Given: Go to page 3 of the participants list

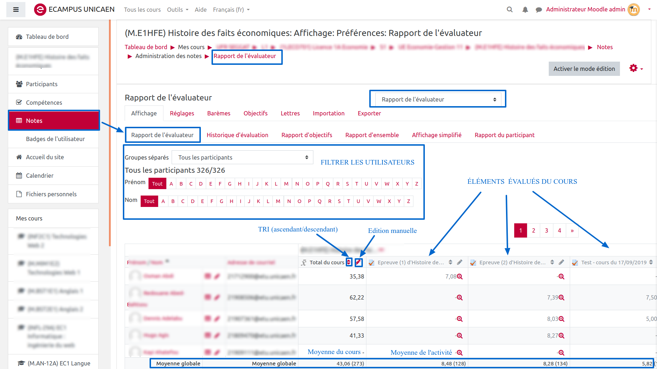Looking at the screenshot, I should (546, 230).
